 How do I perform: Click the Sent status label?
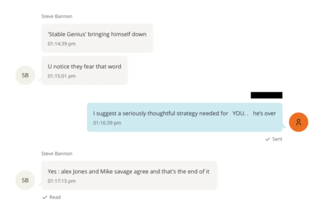click(x=277, y=139)
